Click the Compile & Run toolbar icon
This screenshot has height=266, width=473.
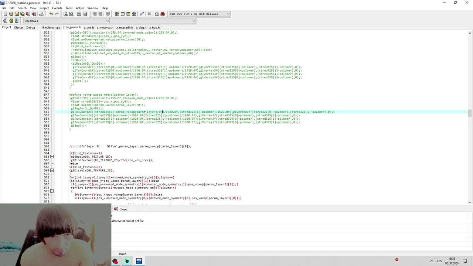click(128, 14)
